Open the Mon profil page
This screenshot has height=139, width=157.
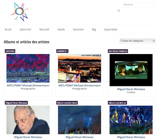pos(44,30)
